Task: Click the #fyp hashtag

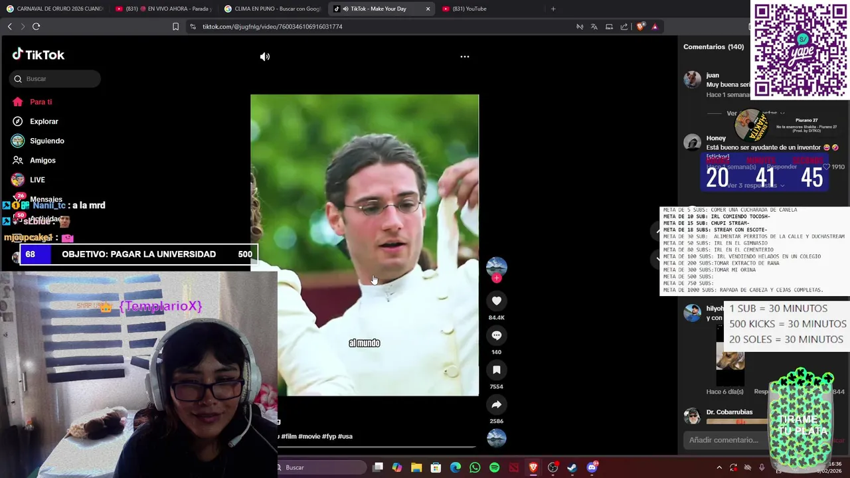Action: (329, 436)
